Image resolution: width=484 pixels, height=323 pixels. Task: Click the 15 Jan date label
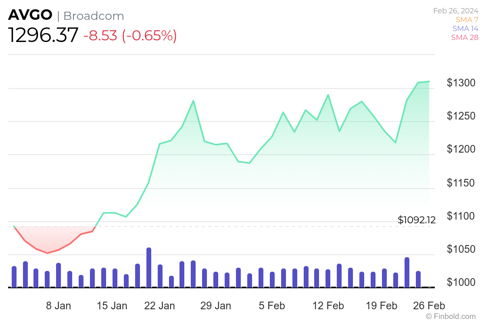[x=112, y=306]
